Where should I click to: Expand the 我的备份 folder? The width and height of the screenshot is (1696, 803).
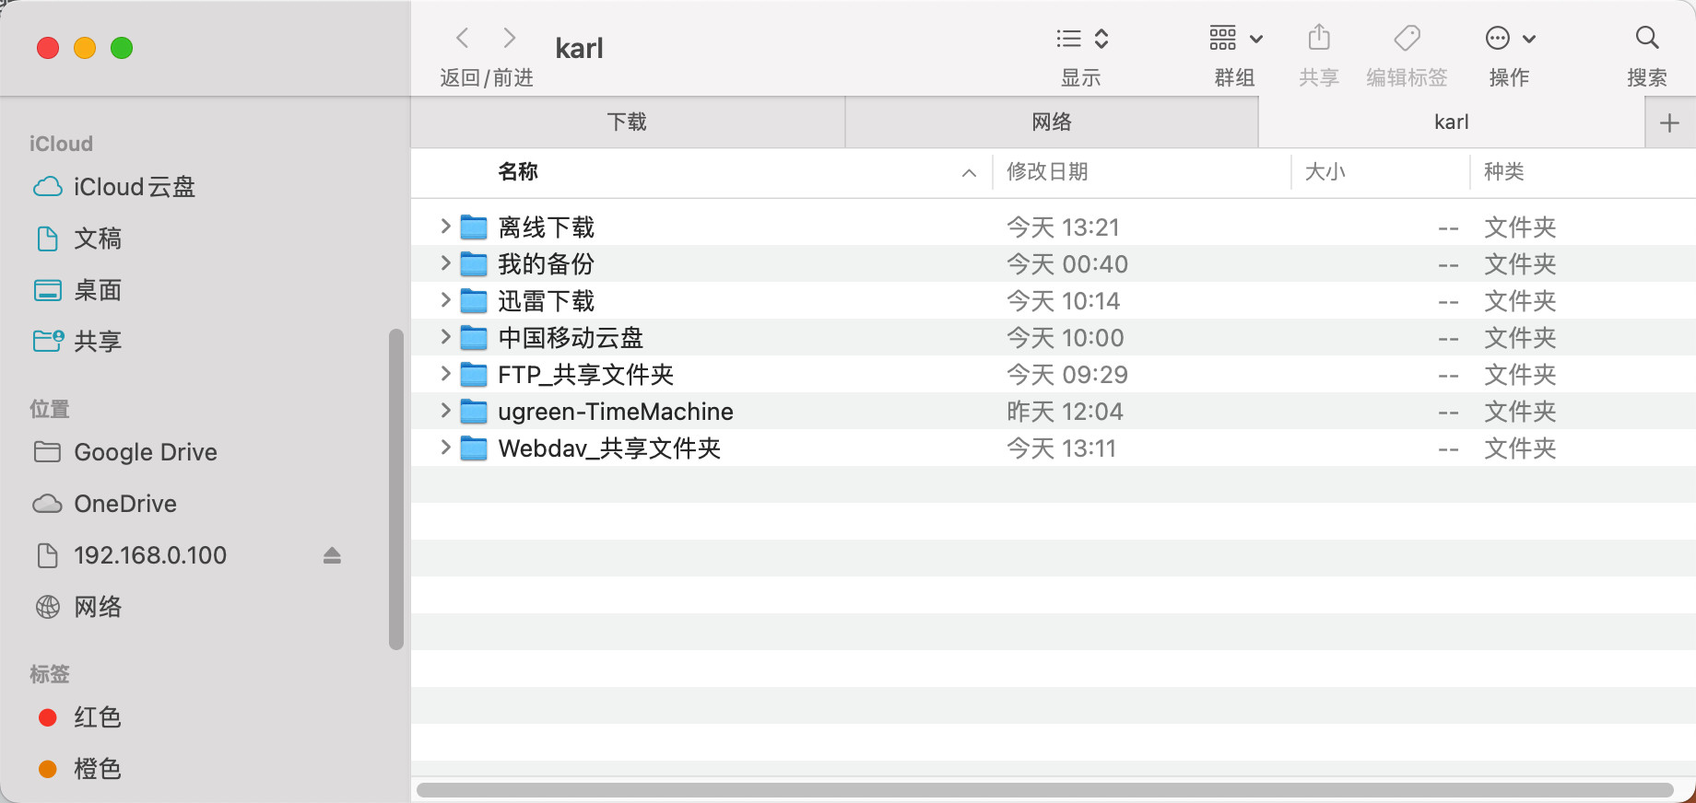[445, 263]
